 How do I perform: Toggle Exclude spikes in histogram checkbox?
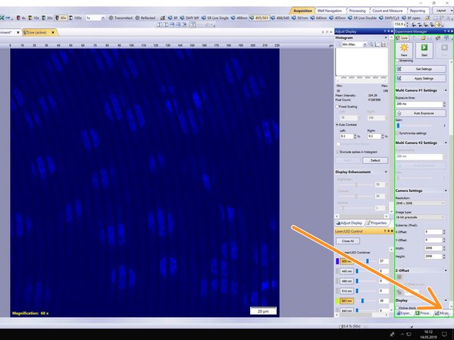338,152
